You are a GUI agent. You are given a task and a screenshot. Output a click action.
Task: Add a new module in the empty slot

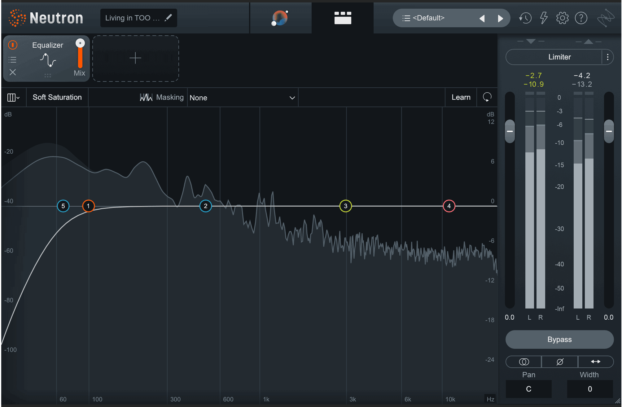coord(135,58)
